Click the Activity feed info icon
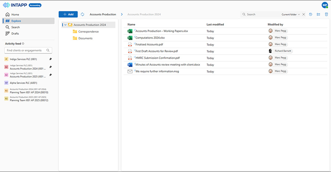 point(23,44)
